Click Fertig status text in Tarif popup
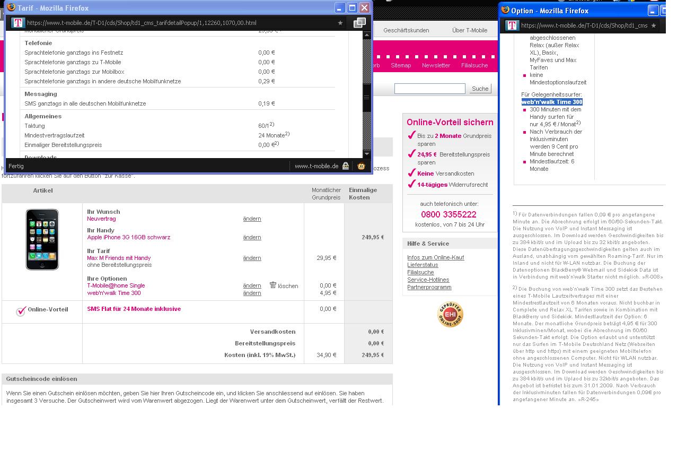This screenshot has height=469, width=677. pos(16,166)
